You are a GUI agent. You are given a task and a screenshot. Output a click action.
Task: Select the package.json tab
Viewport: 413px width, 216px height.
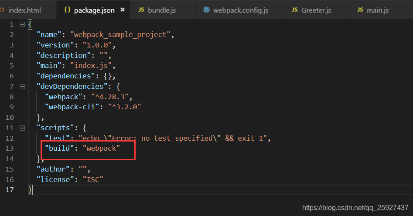coord(93,10)
